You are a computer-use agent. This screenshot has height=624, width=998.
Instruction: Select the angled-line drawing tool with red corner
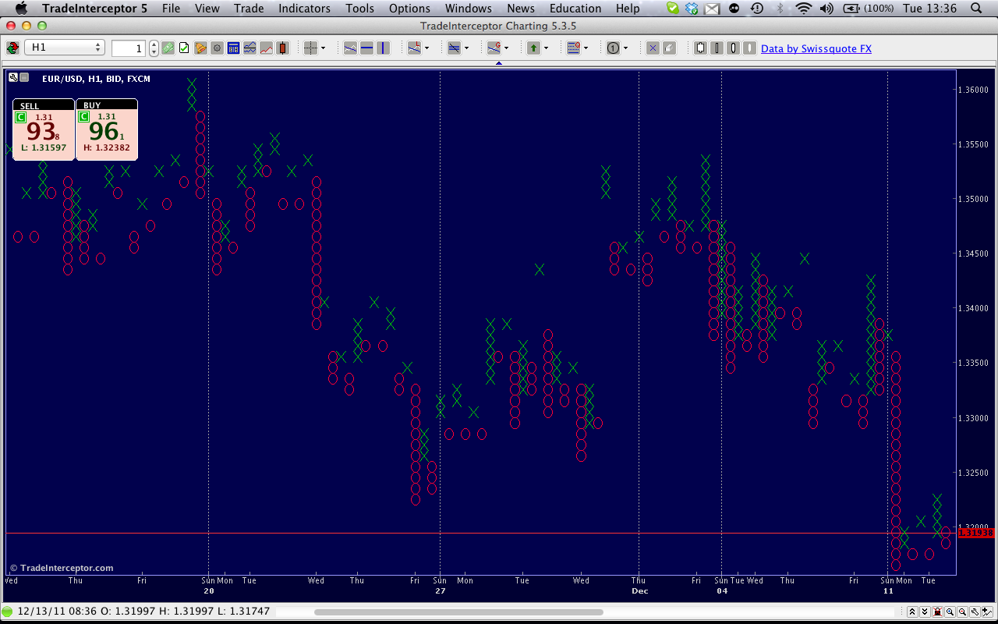tap(414, 48)
